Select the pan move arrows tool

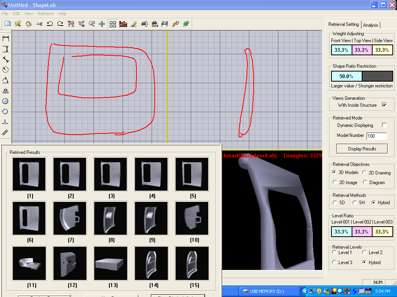pyautogui.click(x=102, y=24)
